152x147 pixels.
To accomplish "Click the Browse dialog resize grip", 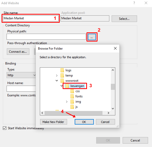I will click(117, 126).
